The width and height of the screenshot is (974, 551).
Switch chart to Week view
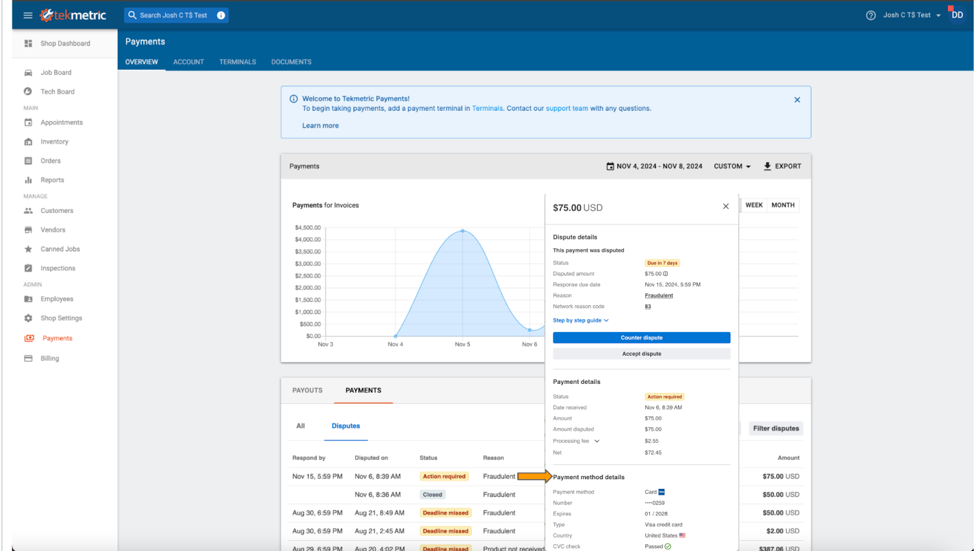(x=754, y=206)
